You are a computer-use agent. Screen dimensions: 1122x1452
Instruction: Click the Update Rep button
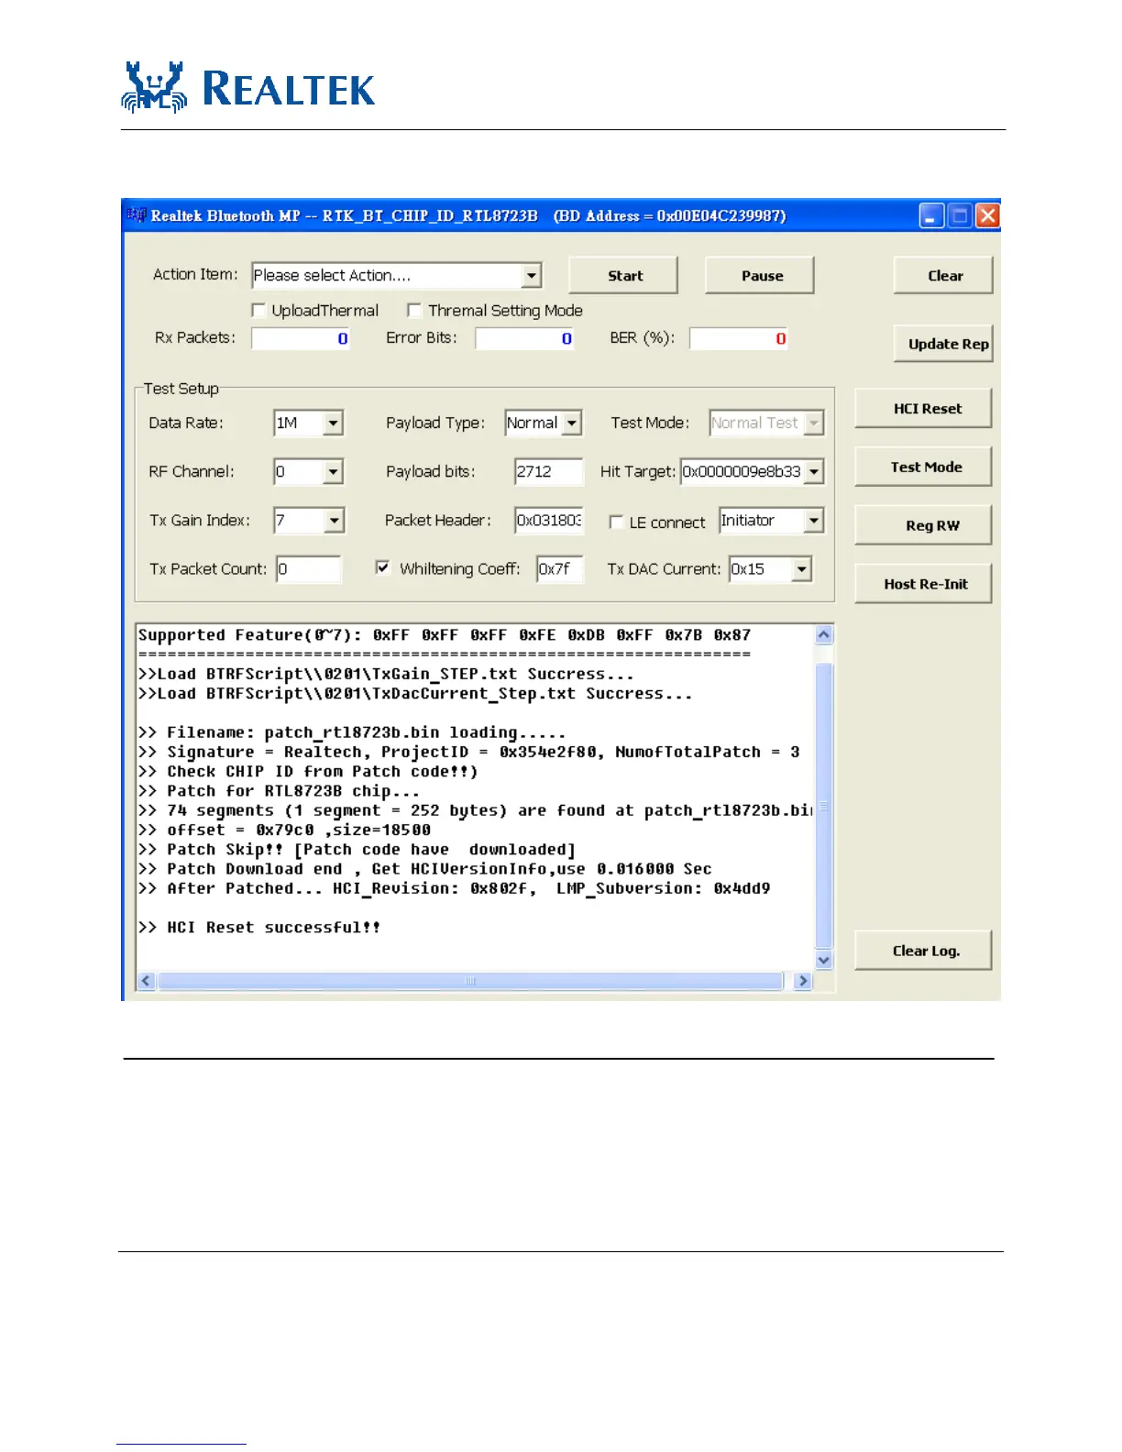click(944, 344)
